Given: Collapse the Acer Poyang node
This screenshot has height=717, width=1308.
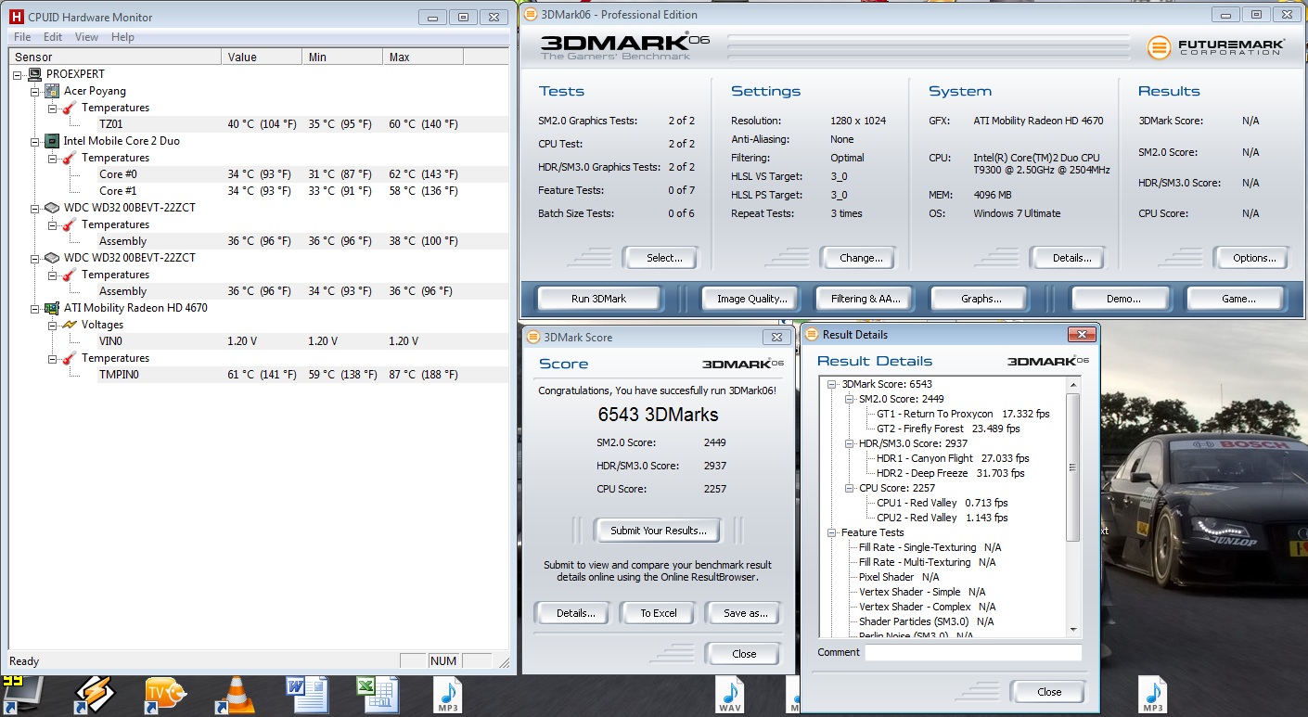Looking at the screenshot, I should coord(35,91).
